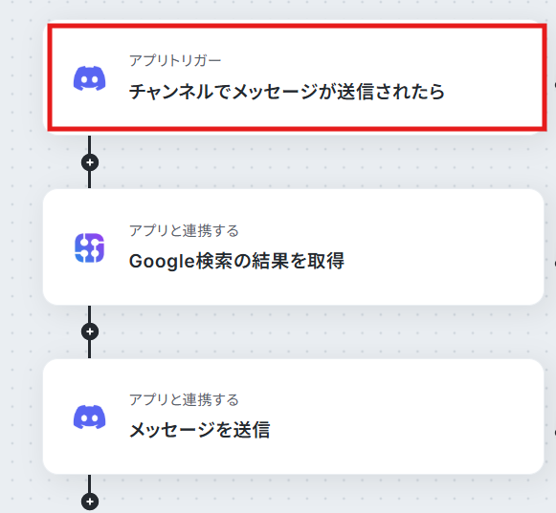Click the red highlight border of the trigger card
556x513 pixels.
coord(298,26)
